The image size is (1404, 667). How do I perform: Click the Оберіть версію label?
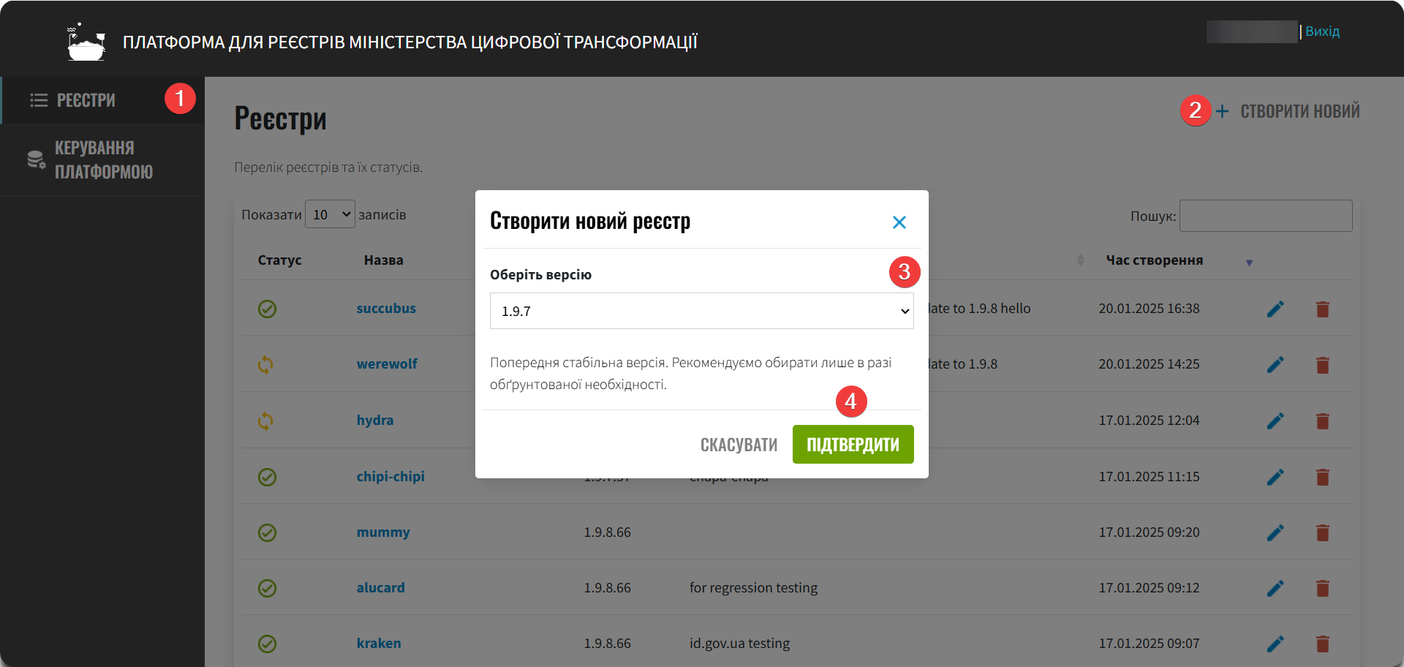540,275
